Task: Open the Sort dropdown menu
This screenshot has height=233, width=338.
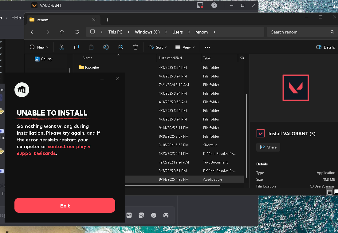Action: pyautogui.click(x=158, y=47)
